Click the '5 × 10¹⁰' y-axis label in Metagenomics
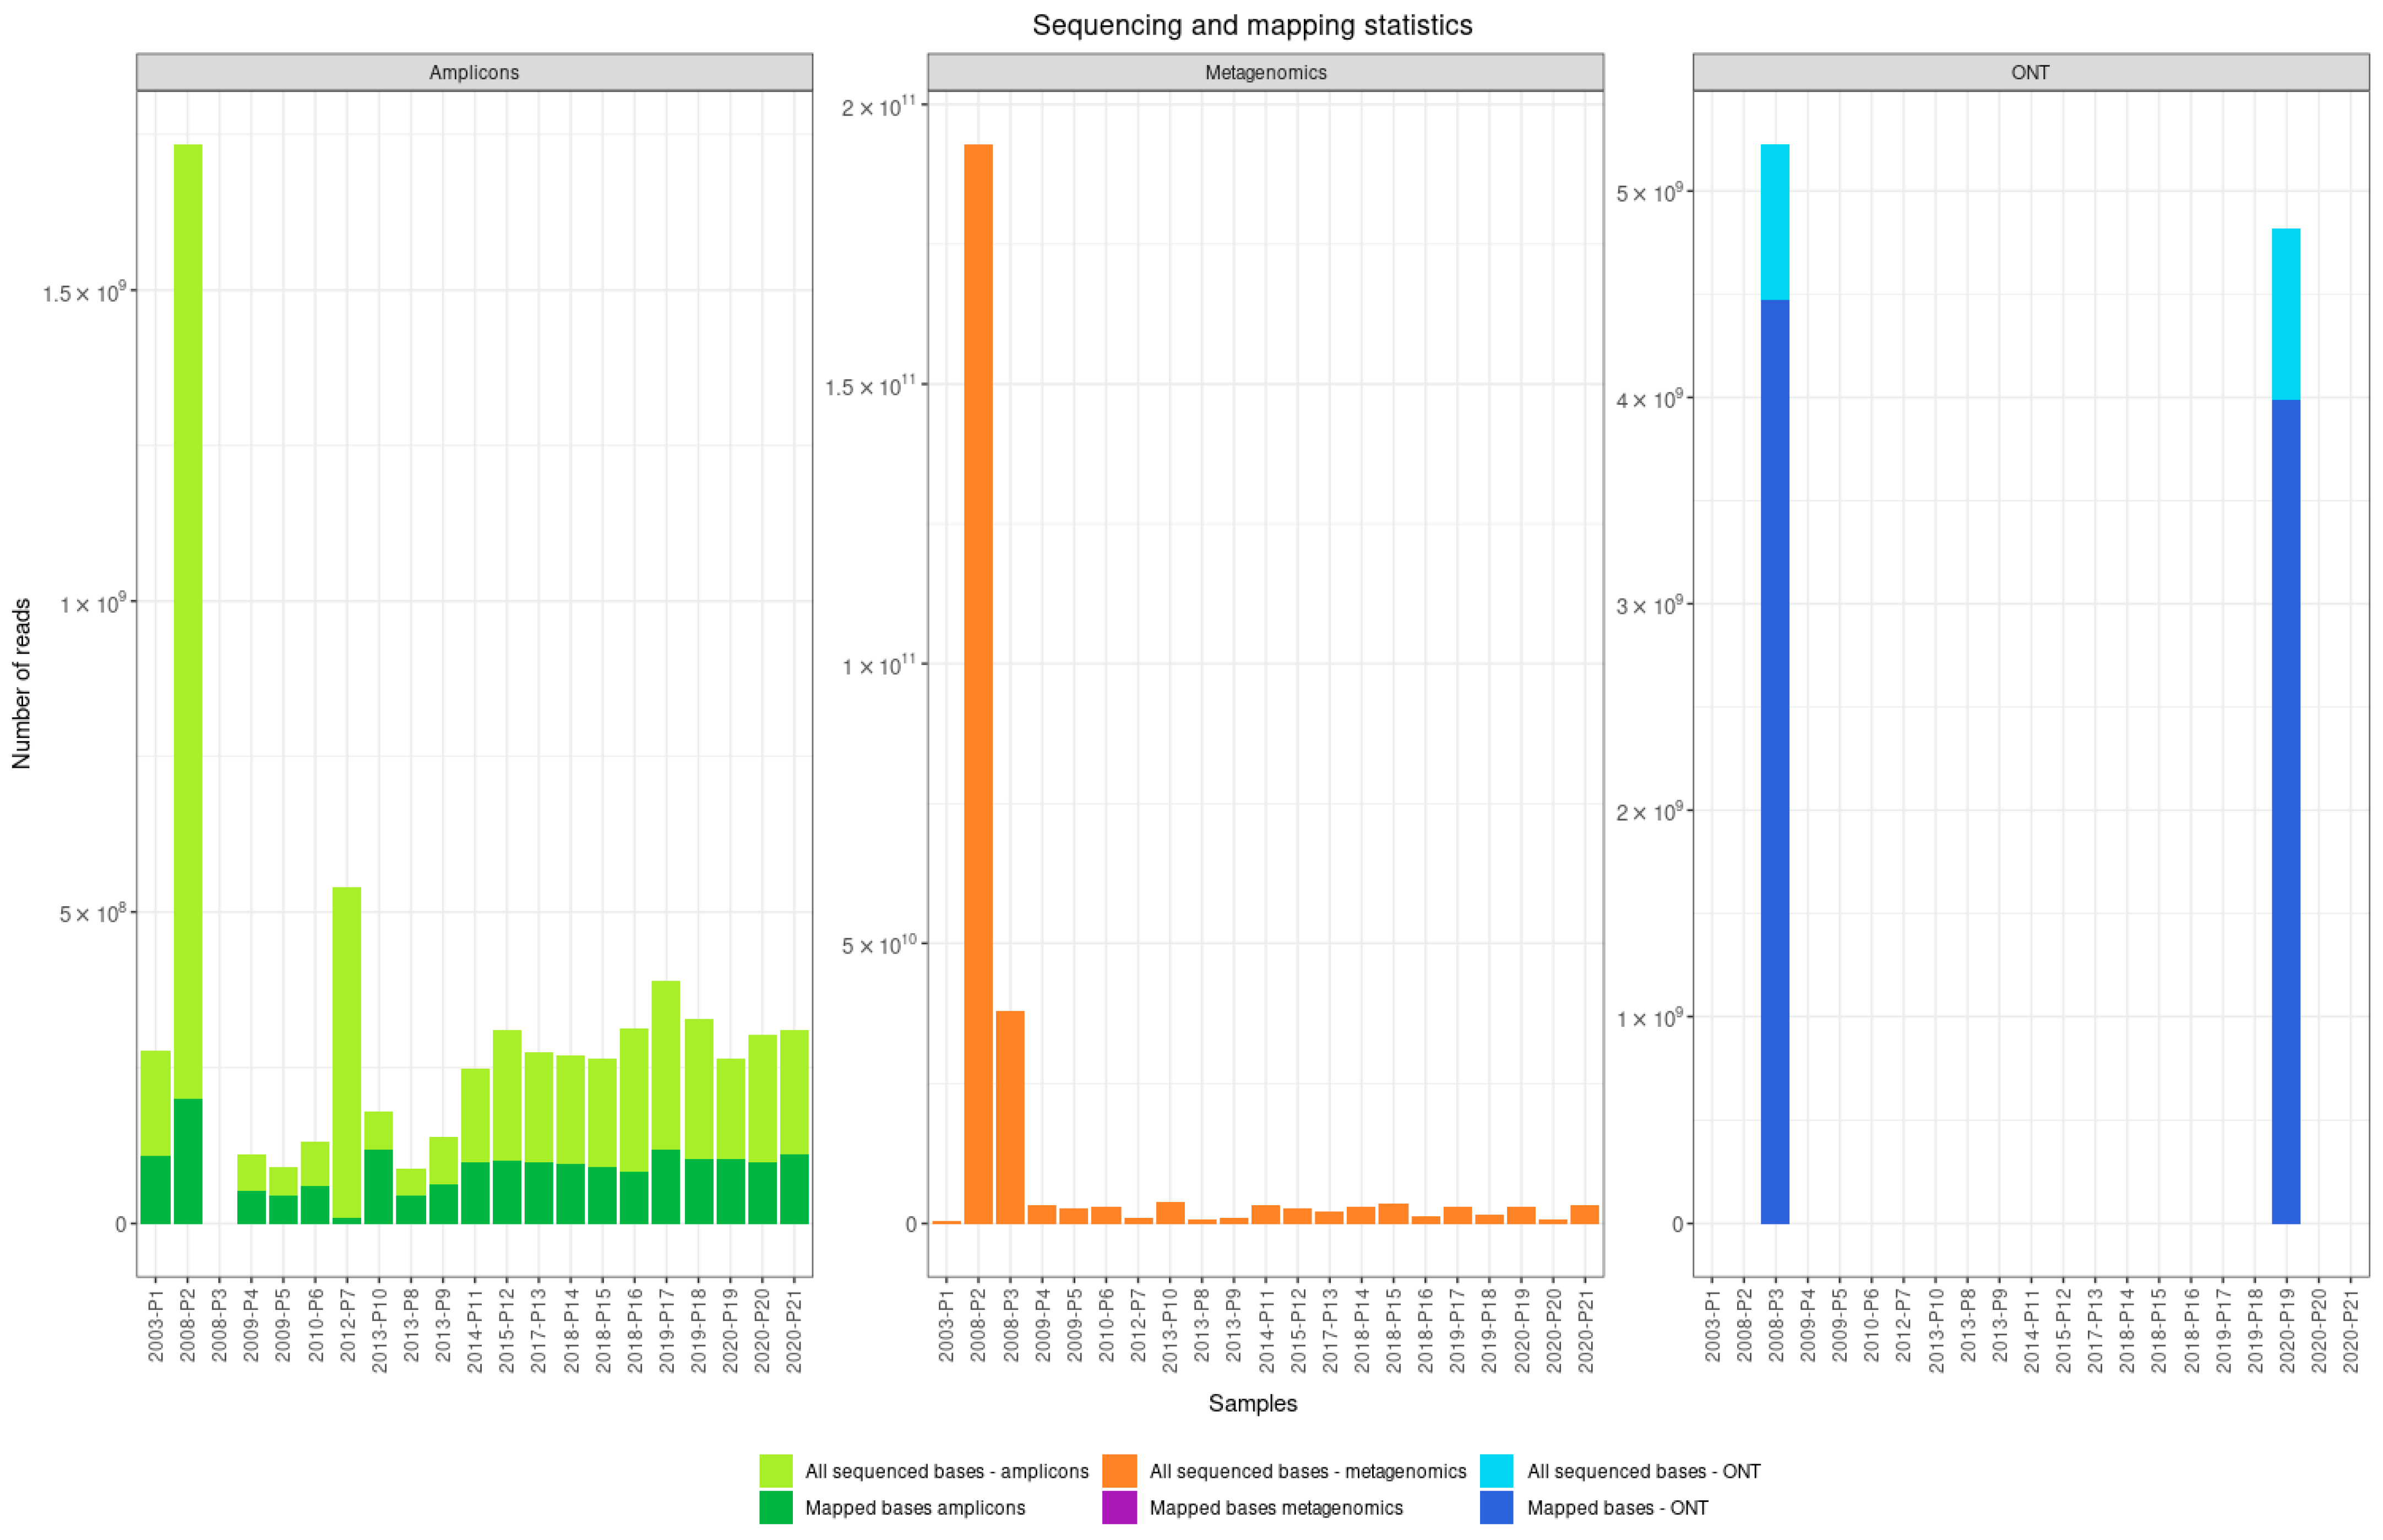Image resolution: width=2383 pixels, height=1540 pixels. 880,944
